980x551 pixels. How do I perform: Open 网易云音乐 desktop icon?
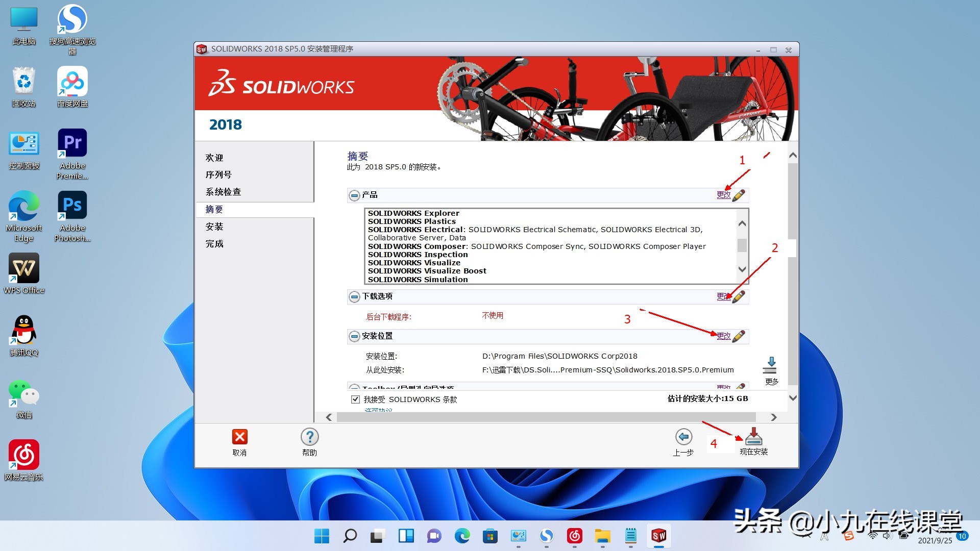(x=23, y=454)
